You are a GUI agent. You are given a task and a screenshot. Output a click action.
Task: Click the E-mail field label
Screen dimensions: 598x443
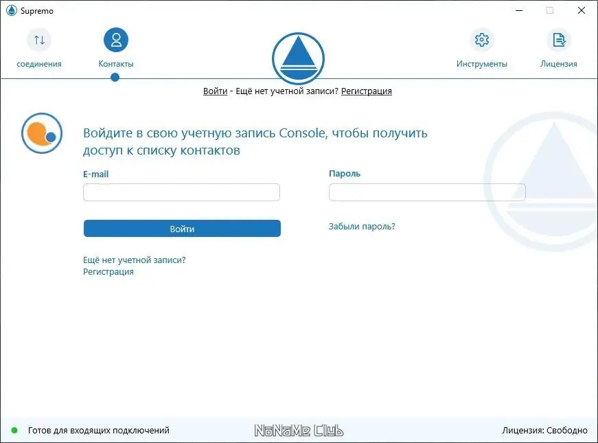[x=95, y=174]
